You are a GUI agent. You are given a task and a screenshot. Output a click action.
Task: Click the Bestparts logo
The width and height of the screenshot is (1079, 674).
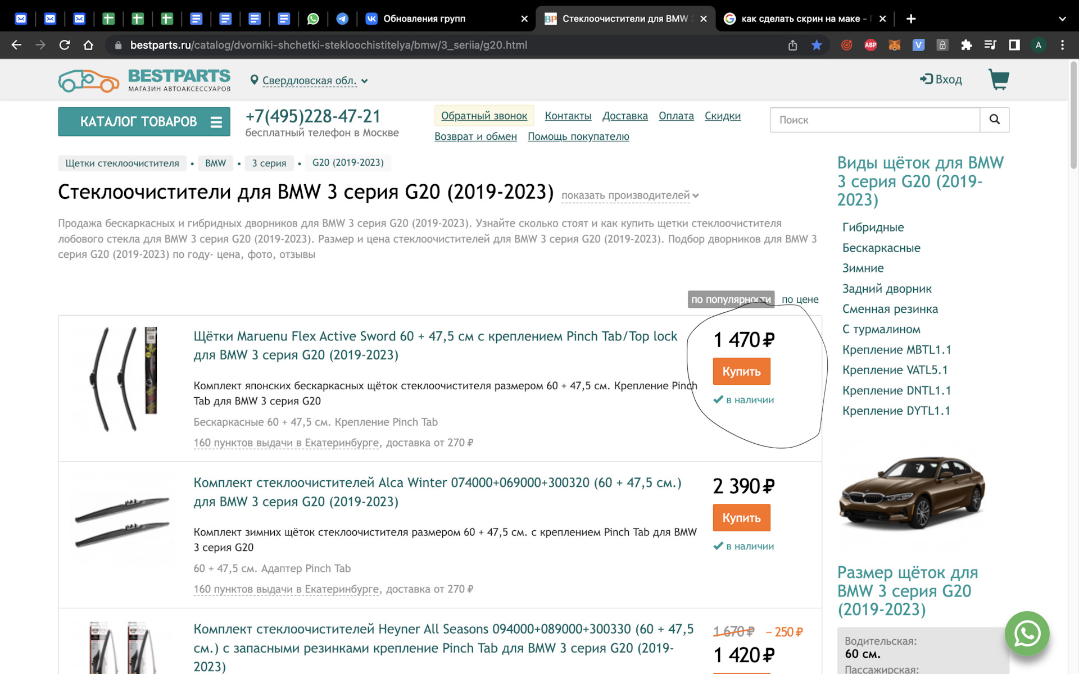[144, 80]
